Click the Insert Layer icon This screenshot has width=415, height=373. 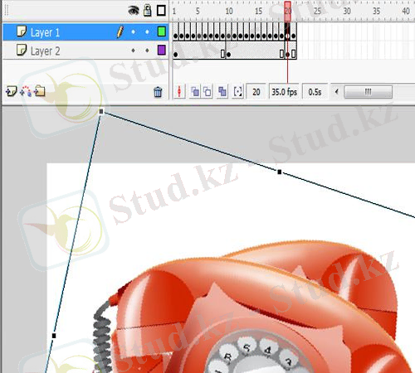pos(12,91)
